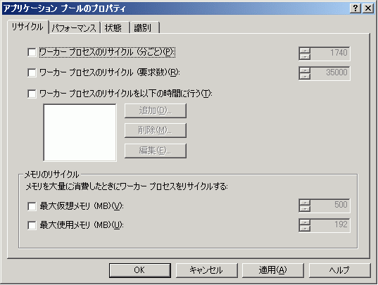
Task: Click the 192 used memory field
Action: 330,225
